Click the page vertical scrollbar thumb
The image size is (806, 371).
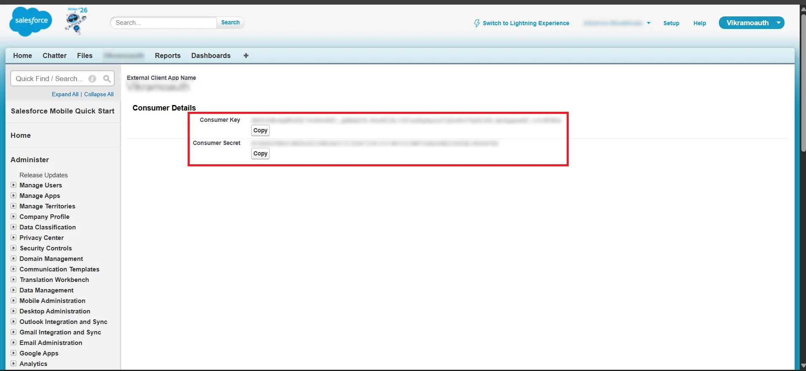point(803,84)
